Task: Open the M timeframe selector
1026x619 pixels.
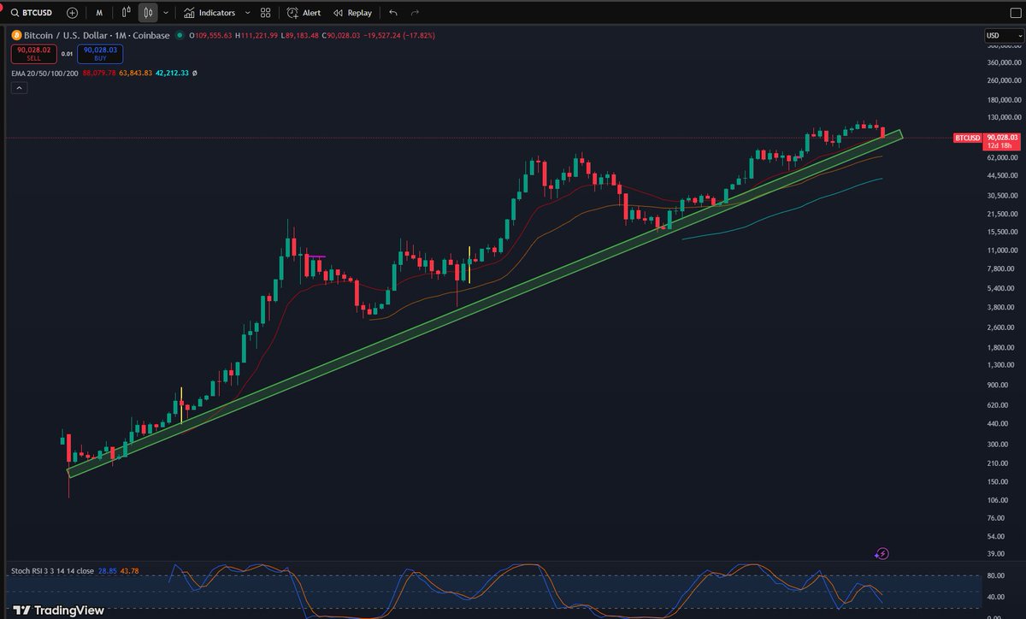Action: 98,12
